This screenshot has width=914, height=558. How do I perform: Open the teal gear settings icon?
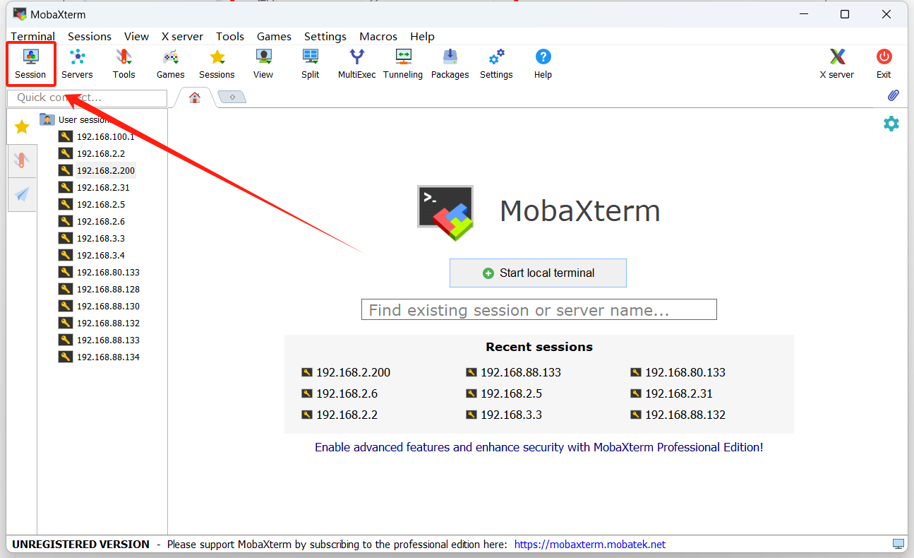coord(891,124)
